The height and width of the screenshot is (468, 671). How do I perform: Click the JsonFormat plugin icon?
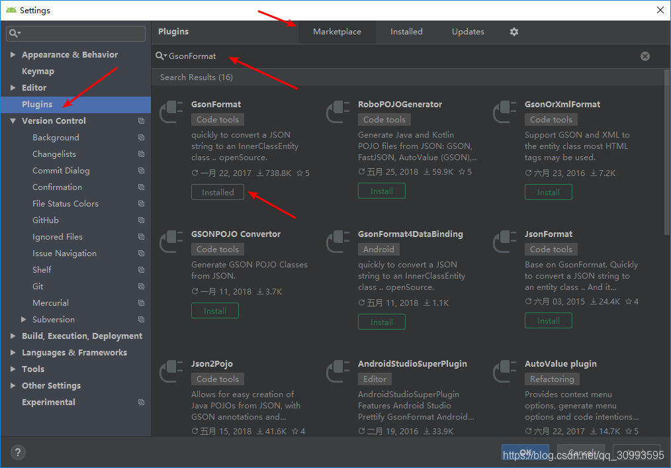[505, 242]
